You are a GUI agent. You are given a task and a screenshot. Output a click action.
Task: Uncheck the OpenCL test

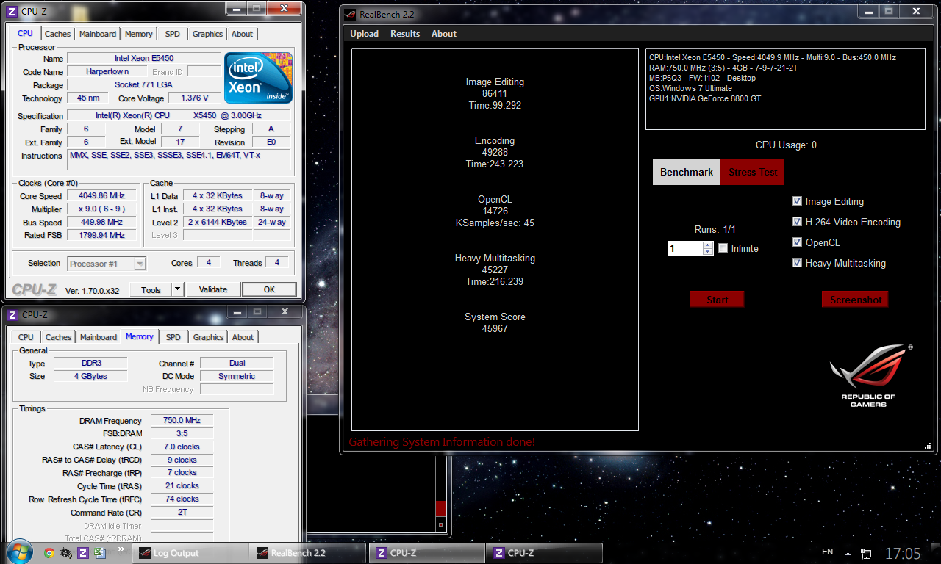pos(797,242)
